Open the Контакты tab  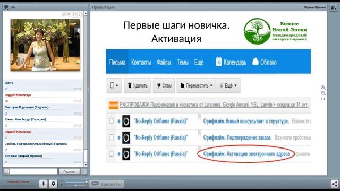pyautogui.click(x=141, y=63)
